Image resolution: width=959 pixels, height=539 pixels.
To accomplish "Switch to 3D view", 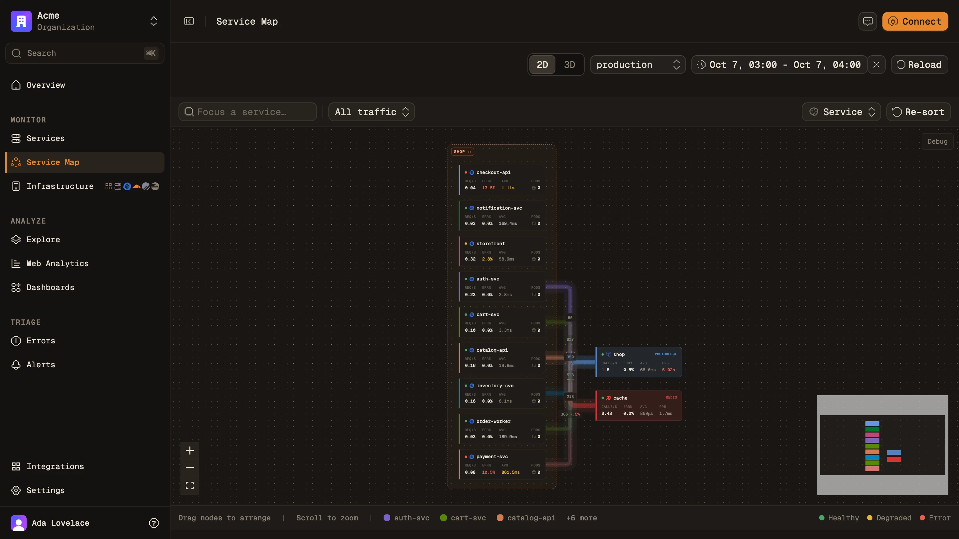I will [x=569, y=65].
